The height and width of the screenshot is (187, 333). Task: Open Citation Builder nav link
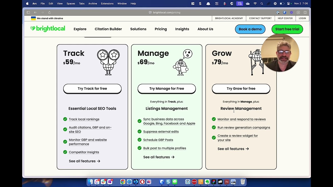point(108,29)
